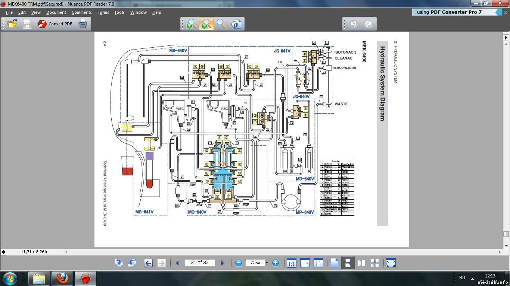Viewport: 510px width, 286px height.
Task: Click the plain magnifier search tool
Action: click(x=221, y=24)
